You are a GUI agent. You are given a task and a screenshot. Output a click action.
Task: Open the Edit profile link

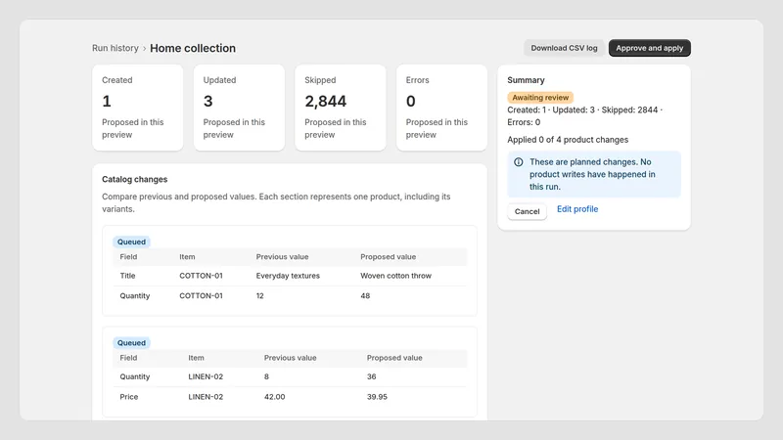coord(577,209)
